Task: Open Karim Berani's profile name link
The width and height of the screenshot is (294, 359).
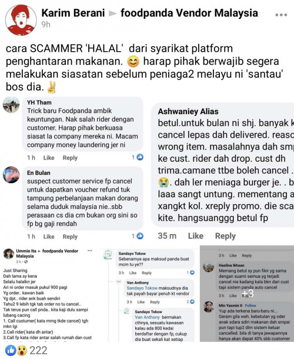Action: pos(73,13)
